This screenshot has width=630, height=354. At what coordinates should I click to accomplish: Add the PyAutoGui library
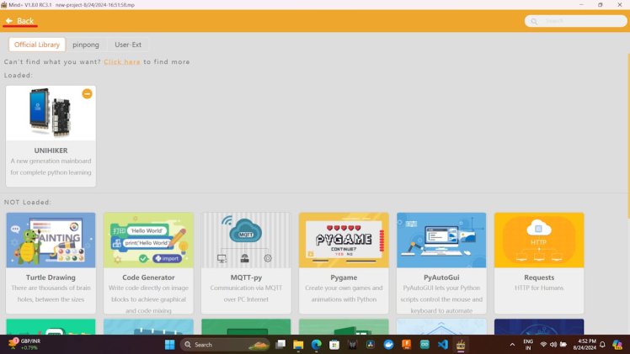pyautogui.click(x=441, y=240)
